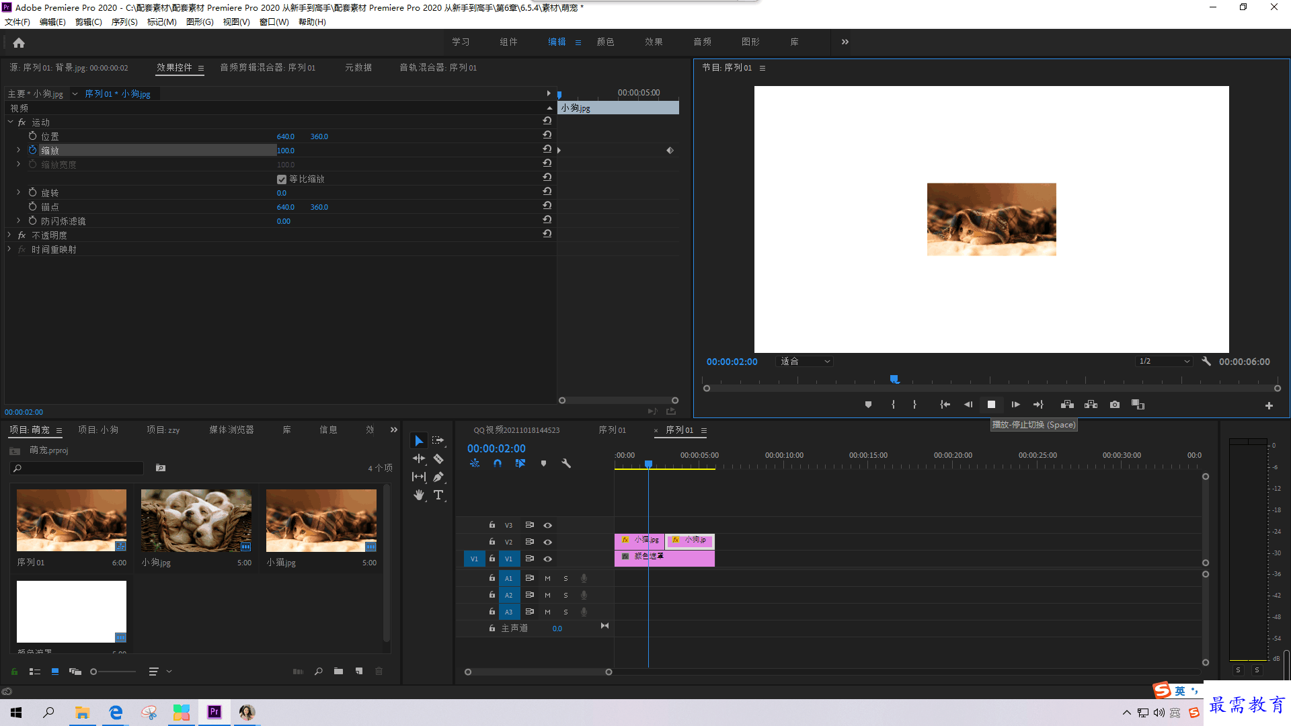
Task: Solo audio track A2
Action: pos(565,595)
